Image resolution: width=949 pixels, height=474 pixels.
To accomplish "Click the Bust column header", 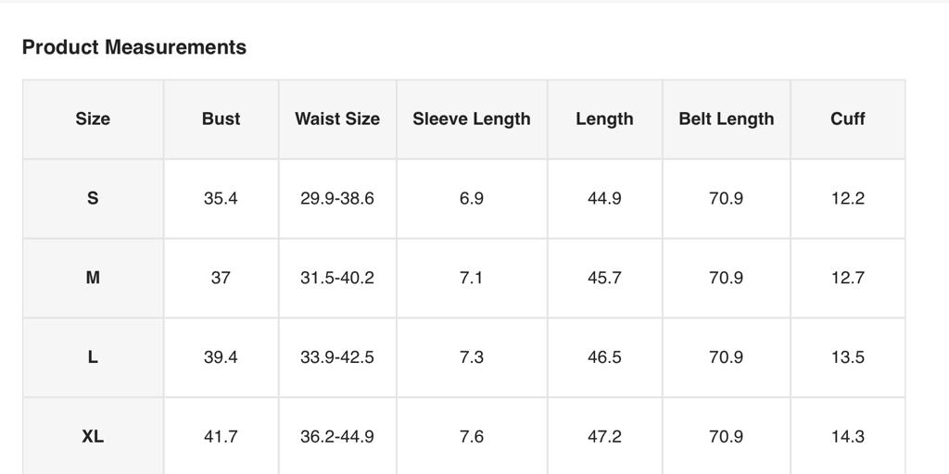I will coord(221,118).
